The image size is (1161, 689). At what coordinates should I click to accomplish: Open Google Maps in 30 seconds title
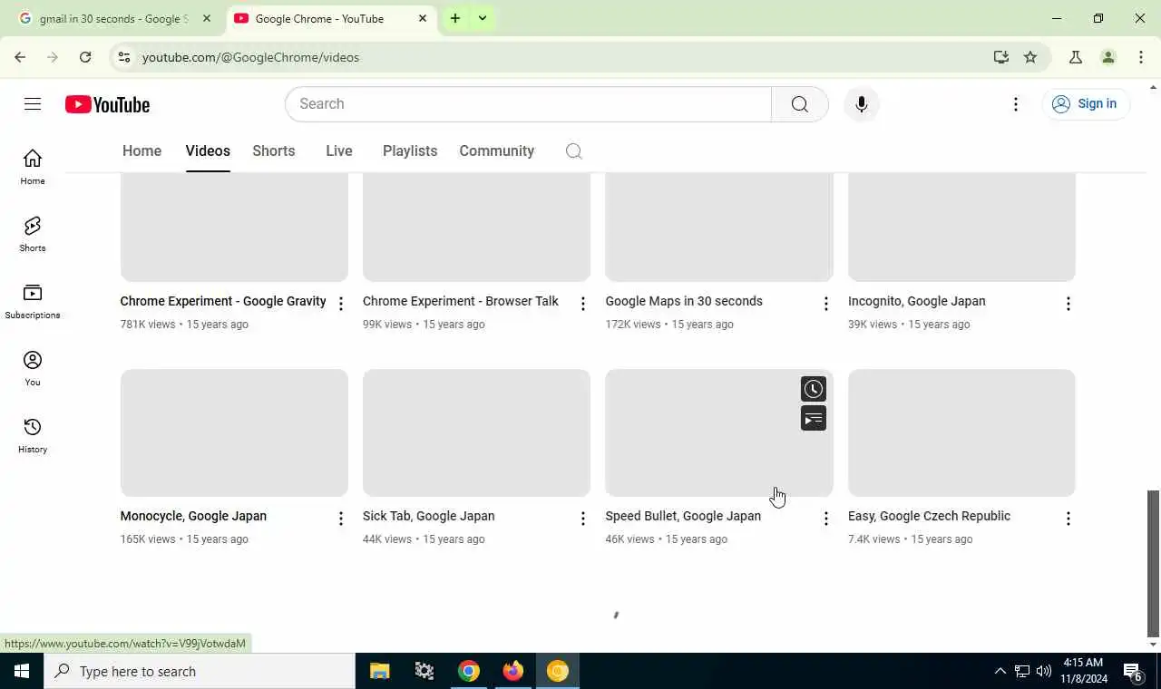tap(684, 301)
